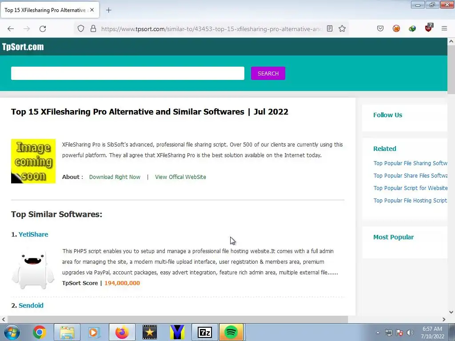This screenshot has height=341, width=455.
Task: Open Spotify from the taskbar
Action: [x=231, y=332]
